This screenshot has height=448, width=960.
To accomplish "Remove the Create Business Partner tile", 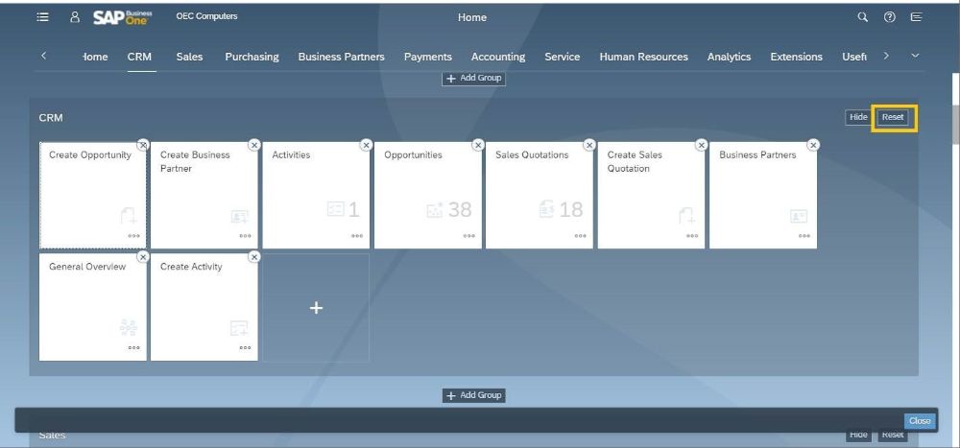I will [x=254, y=145].
